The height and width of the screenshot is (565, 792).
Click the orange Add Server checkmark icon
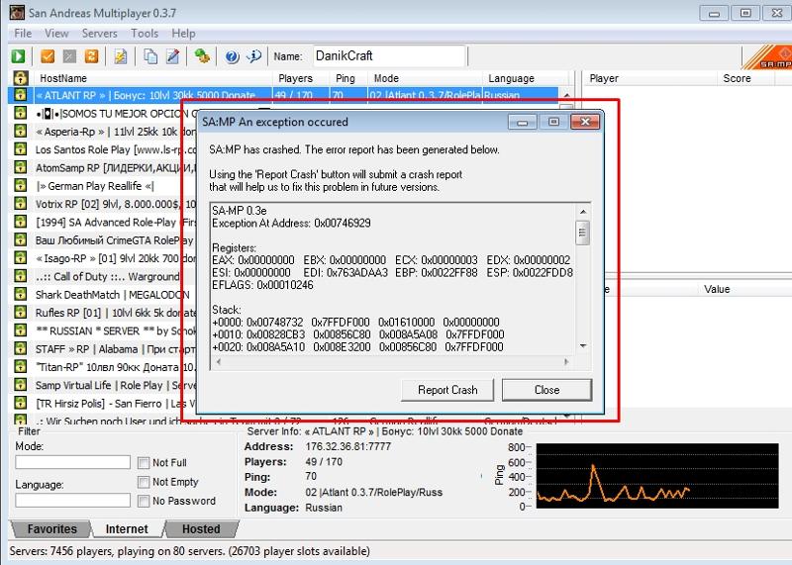(x=48, y=56)
